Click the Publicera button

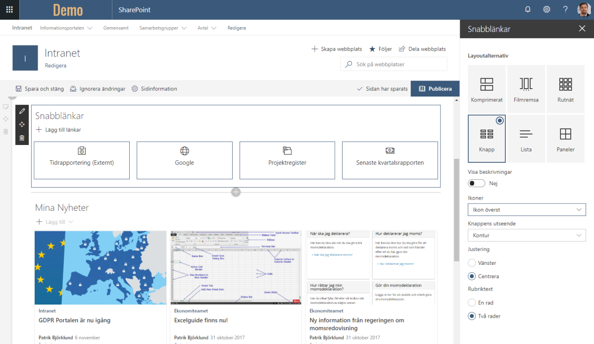435,89
